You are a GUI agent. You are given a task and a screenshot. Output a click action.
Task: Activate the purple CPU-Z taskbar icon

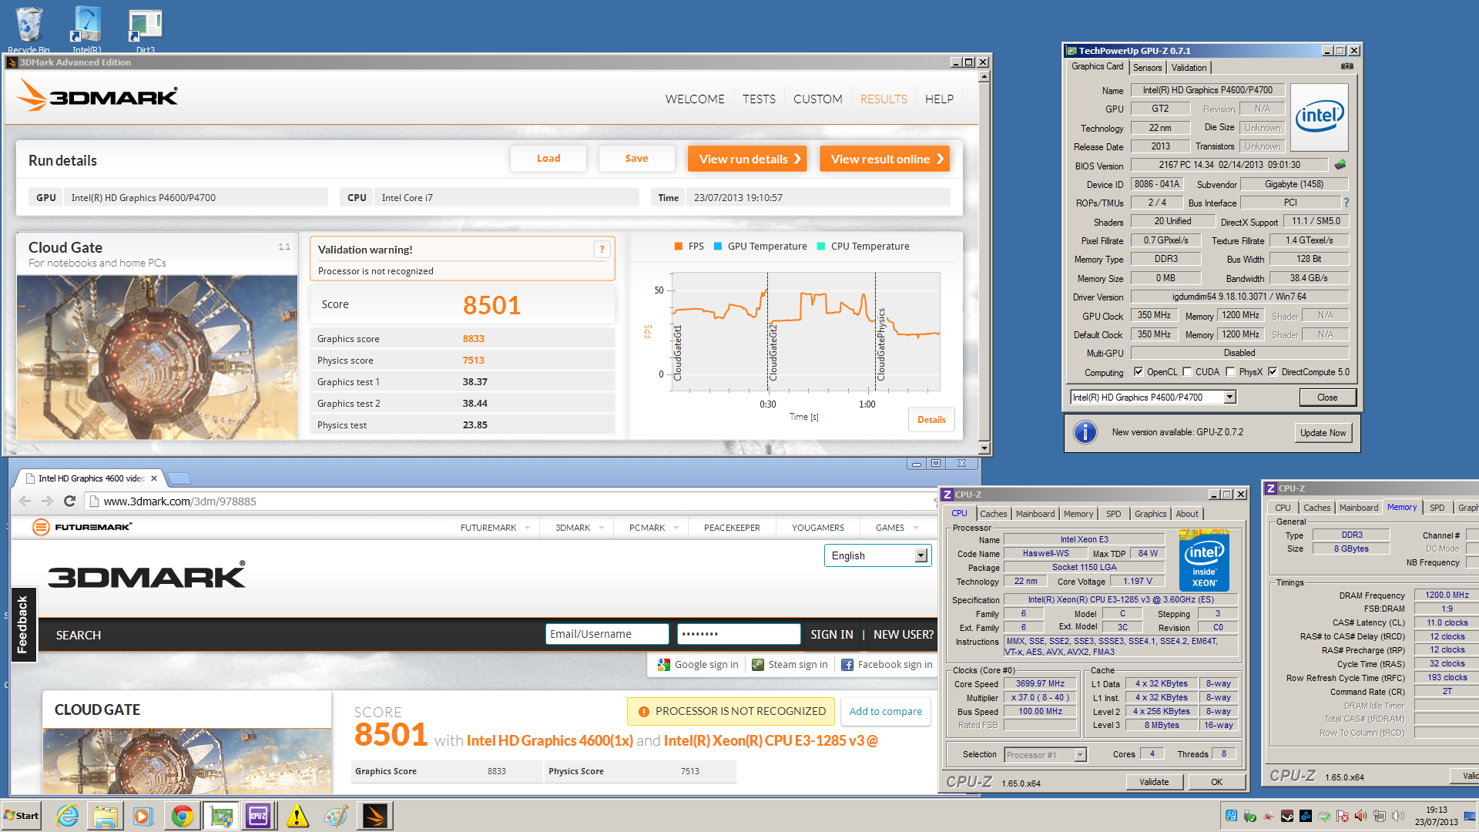tap(258, 816)
